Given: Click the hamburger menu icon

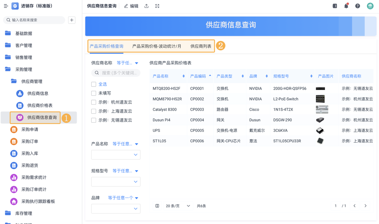Looking at the screenshot, I should point(6,6).
